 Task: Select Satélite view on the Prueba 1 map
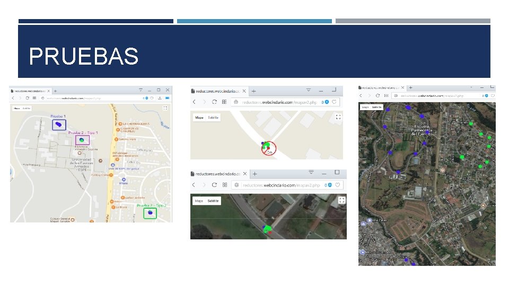(x=27, y=108)
